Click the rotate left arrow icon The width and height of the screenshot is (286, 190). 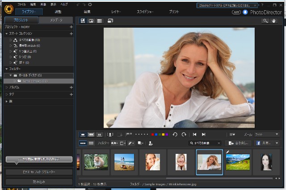pyautogui.click(x=175, y=134)
